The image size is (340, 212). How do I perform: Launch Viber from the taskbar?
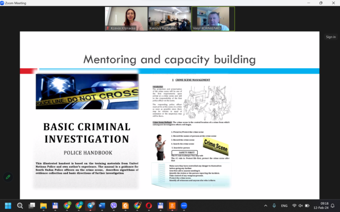point(114,206)
